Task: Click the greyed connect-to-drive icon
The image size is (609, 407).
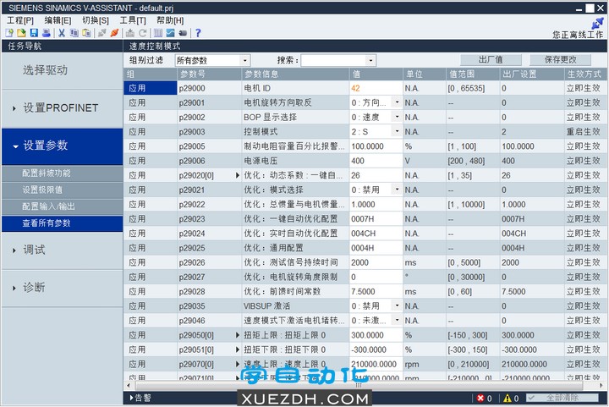Action: pos(101,33)
